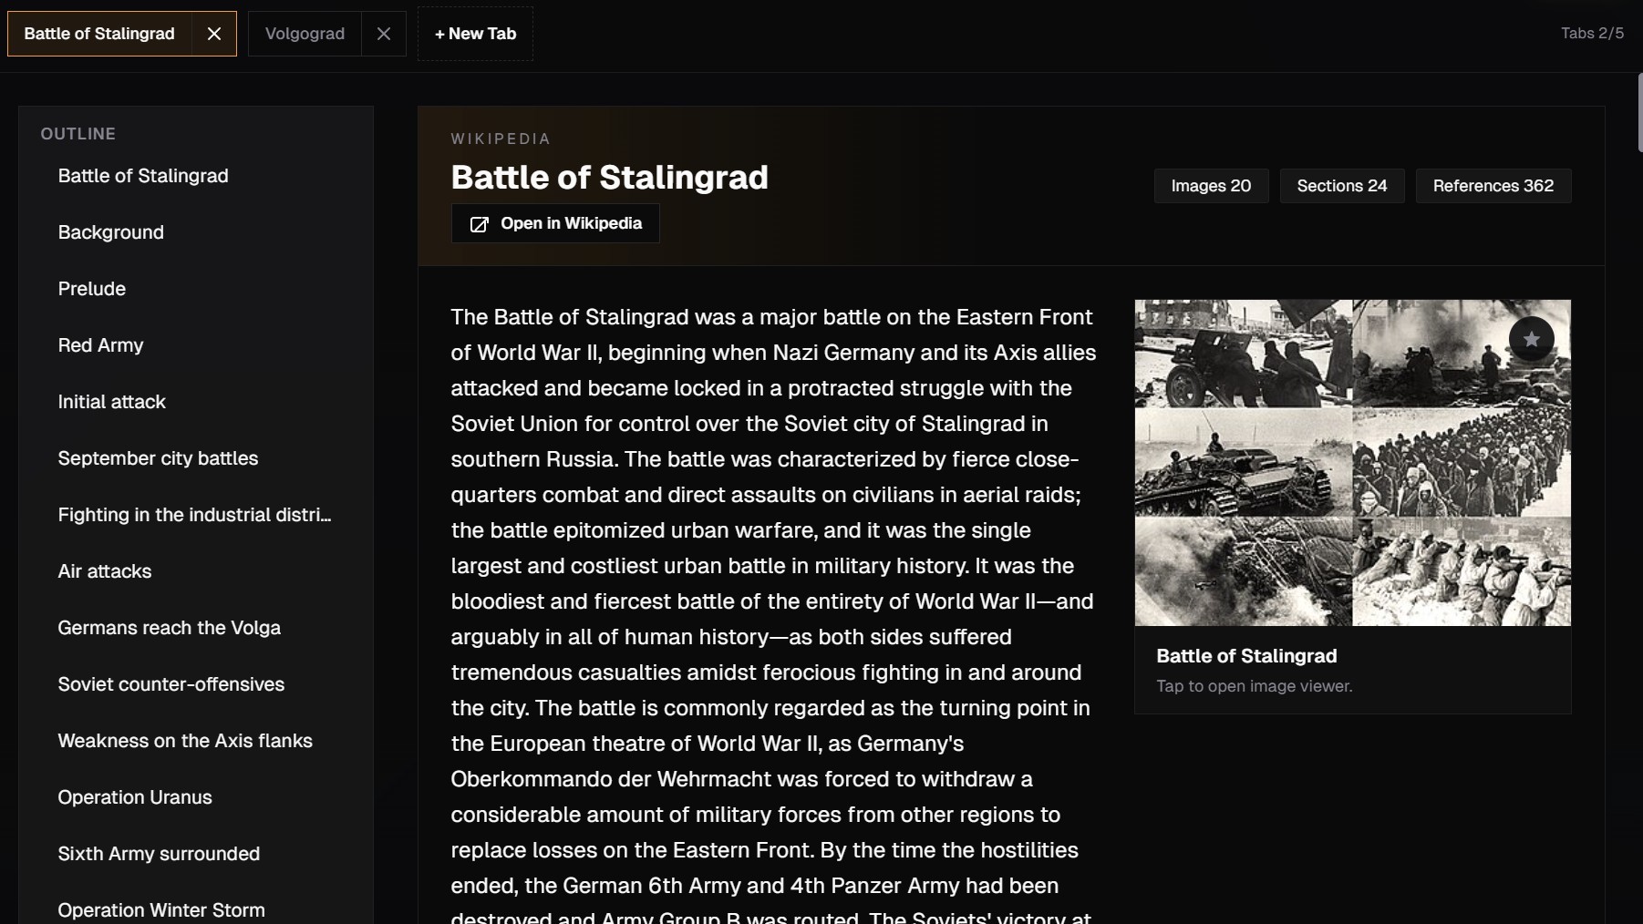The width and height of the screenshot is (1643, 924).
Task: Click the Images 20 button
Action: tap(1211, 186)
